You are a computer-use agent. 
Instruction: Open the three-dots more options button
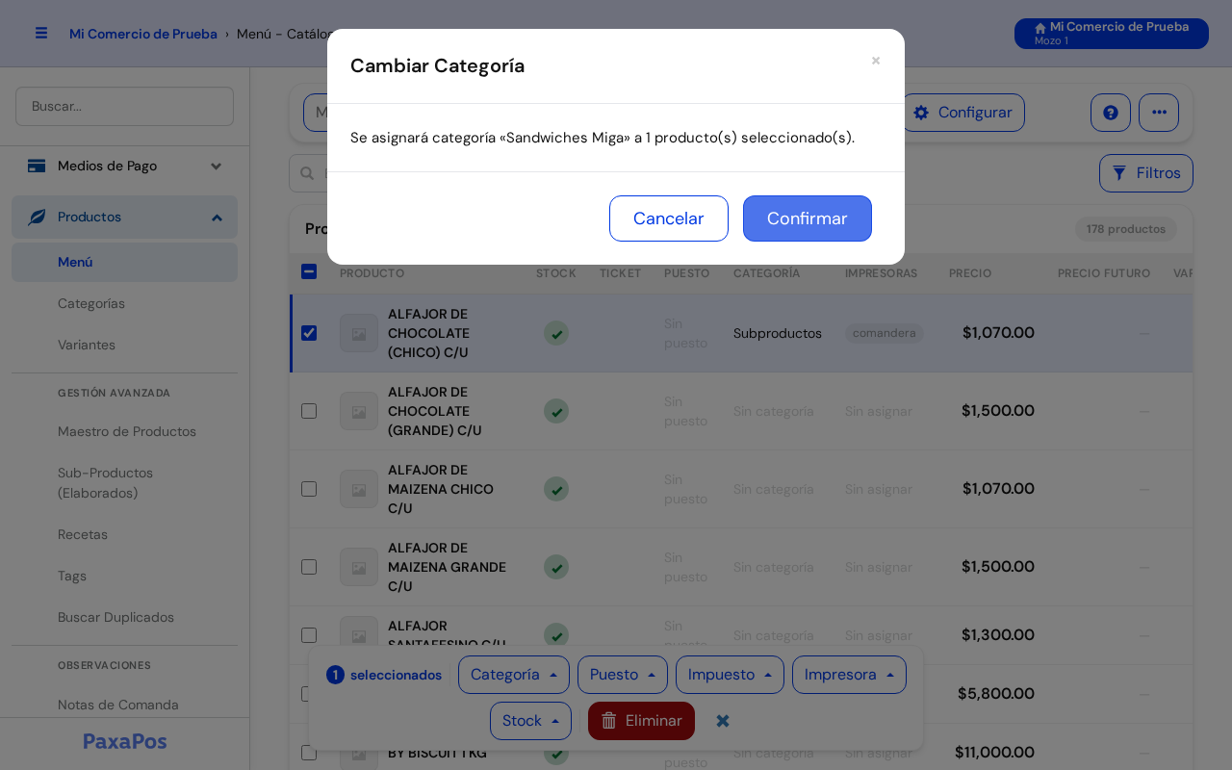[x=1159, y=113]
